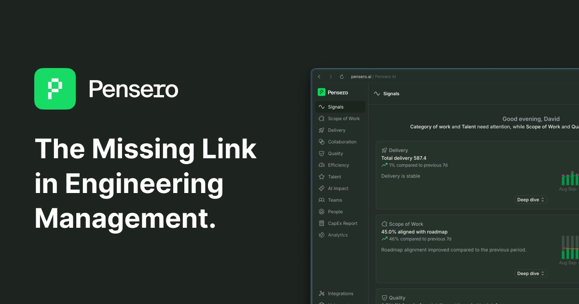This screenshot has height=304, width=579.
Task: Click bold Talent in the greeting summary
Action: pyautogui.click(x=469, y=127)
